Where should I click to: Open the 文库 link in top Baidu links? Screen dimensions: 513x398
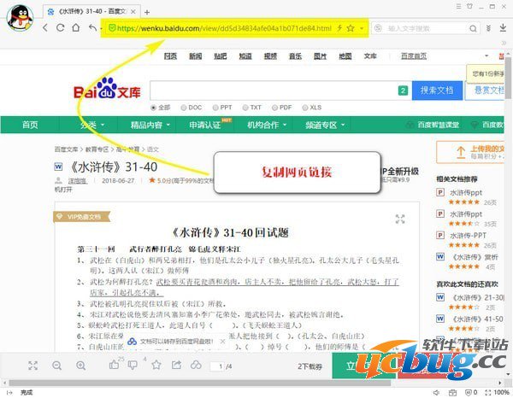coord(370,56)
